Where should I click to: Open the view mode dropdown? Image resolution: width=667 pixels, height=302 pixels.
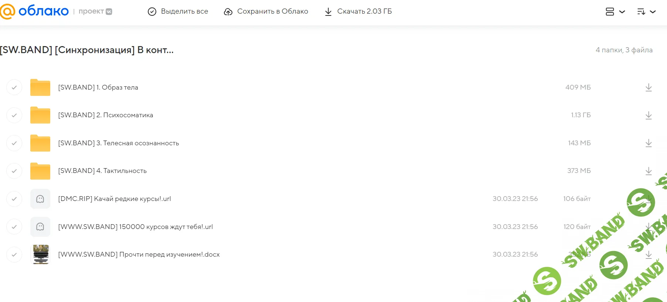(x=615, y=12)
